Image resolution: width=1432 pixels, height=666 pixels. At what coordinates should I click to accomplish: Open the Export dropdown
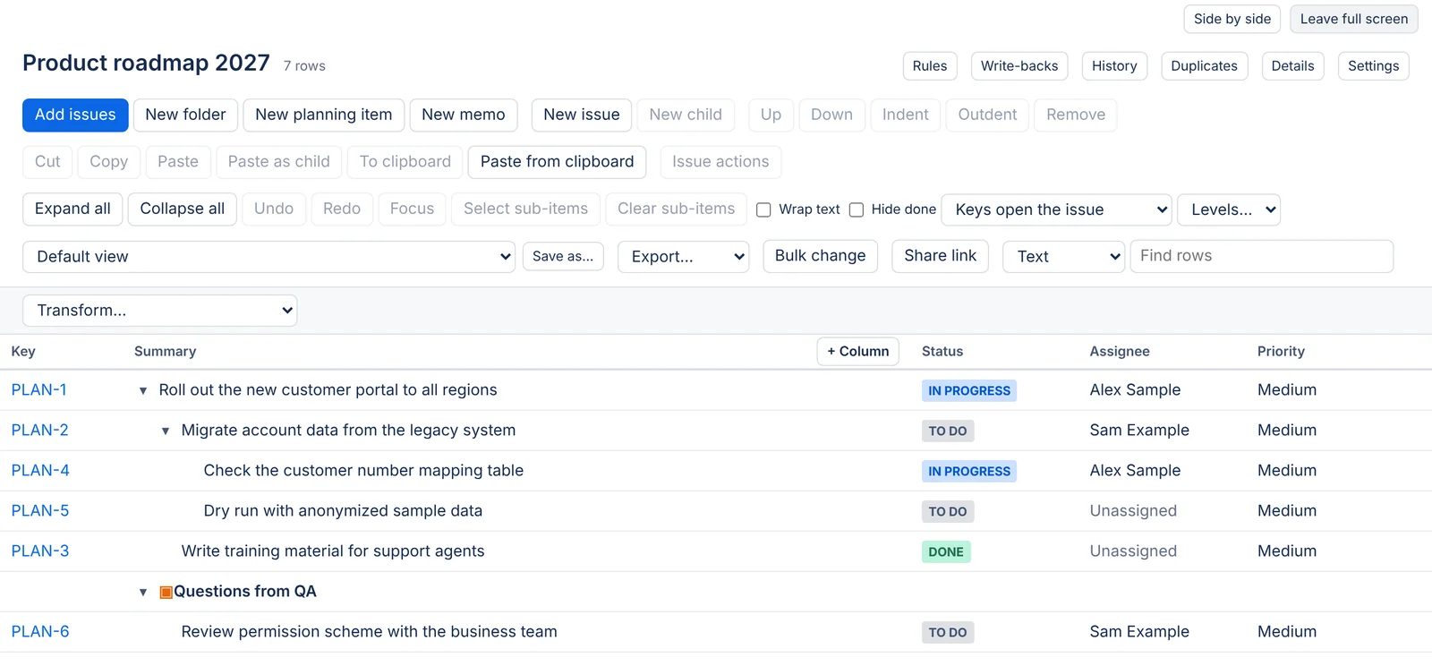click(x=684, y=257)
